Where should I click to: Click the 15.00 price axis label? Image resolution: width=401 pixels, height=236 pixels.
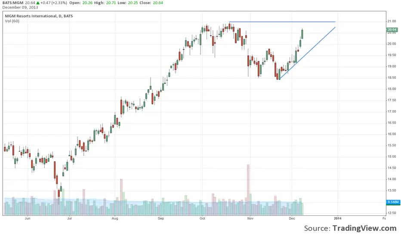click(392, 156)
